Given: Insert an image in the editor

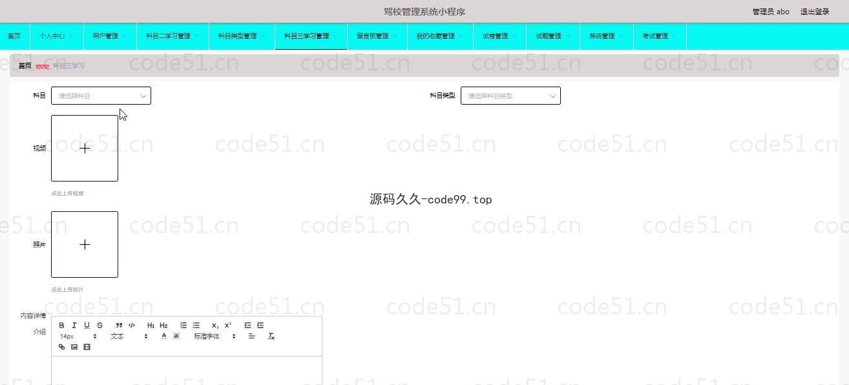Looking at the screenshot, I should [74, 347].
